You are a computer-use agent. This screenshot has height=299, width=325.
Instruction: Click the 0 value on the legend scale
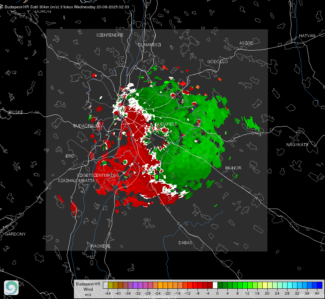pos(217,293)
